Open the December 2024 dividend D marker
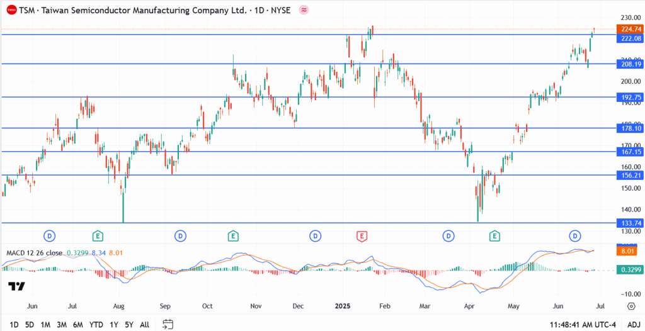 [x=315, y=236]
